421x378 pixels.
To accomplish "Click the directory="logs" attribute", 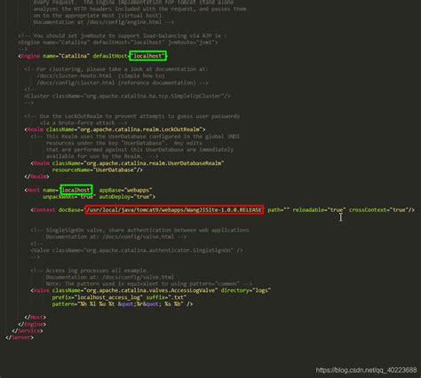I will (x=246, y=290).
